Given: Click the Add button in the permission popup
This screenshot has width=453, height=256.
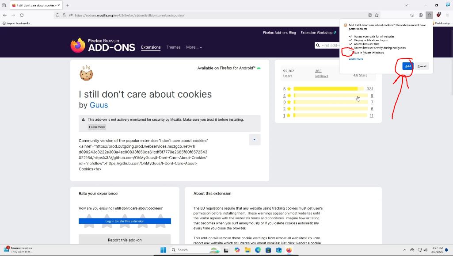Looking at the screenshot, I should [x=407, y=66].
